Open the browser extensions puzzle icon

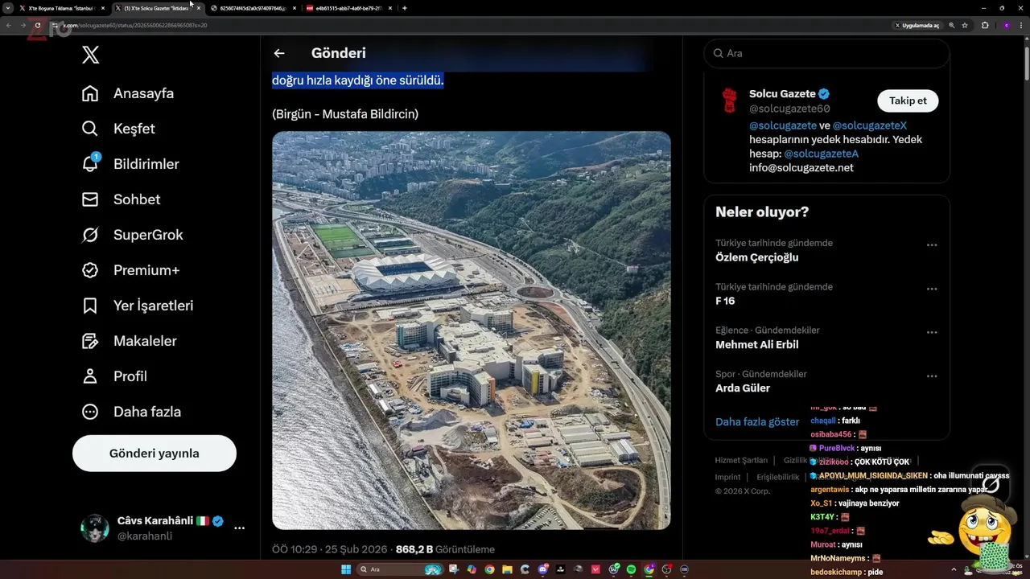coord(985,25)
